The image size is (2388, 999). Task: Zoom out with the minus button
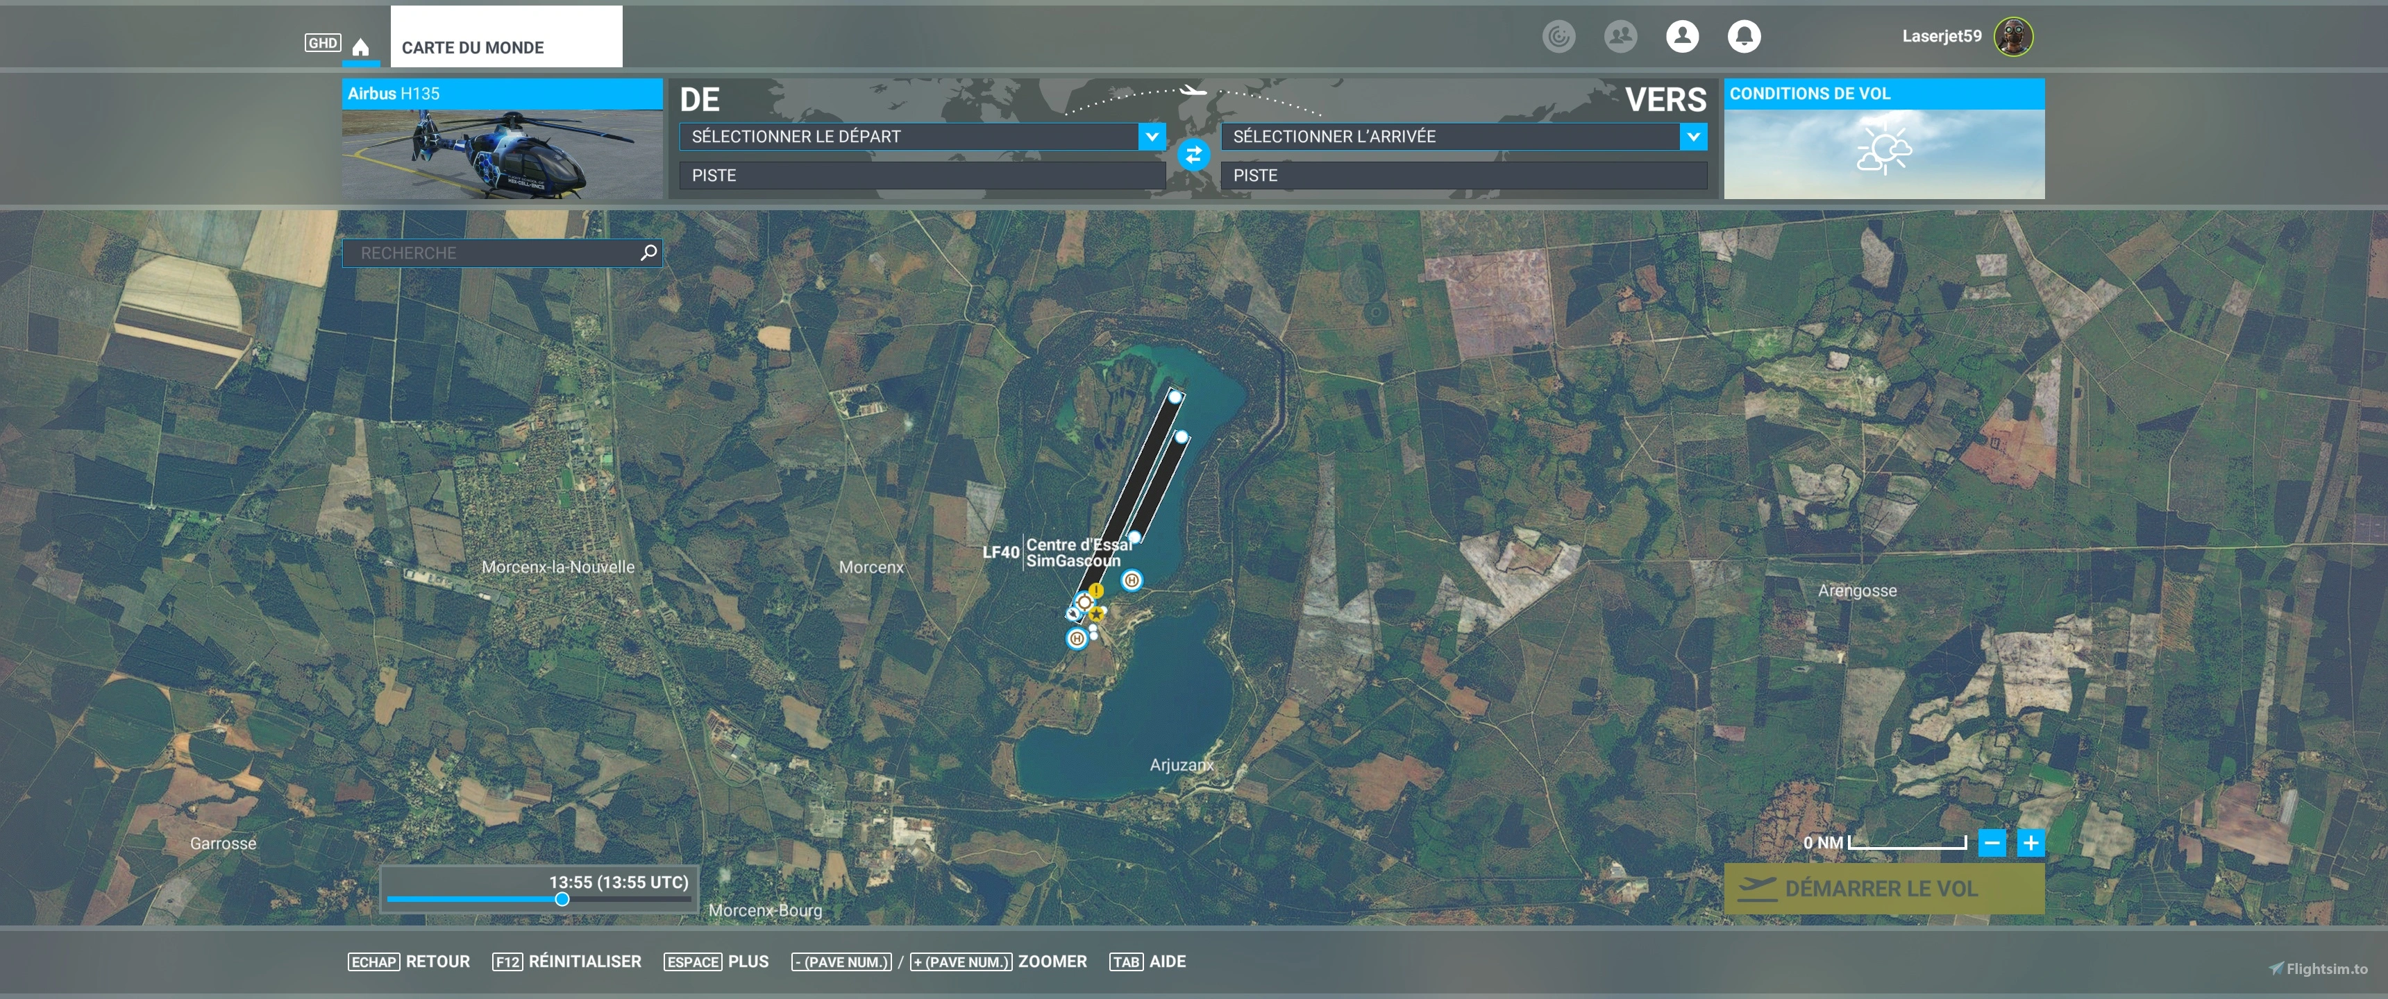click(x=1991, y=842)
